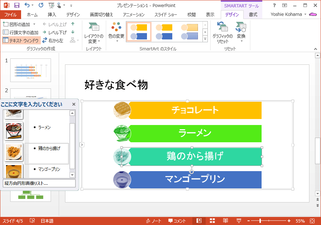
Task: Click ラーメン bullet in text pane
Action: click(x=44, y=127)
